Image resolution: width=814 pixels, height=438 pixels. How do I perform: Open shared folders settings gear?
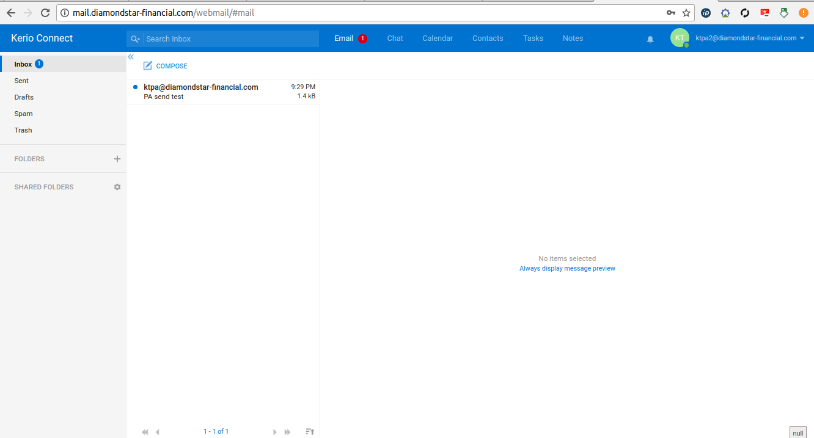(x=117, y=187)
